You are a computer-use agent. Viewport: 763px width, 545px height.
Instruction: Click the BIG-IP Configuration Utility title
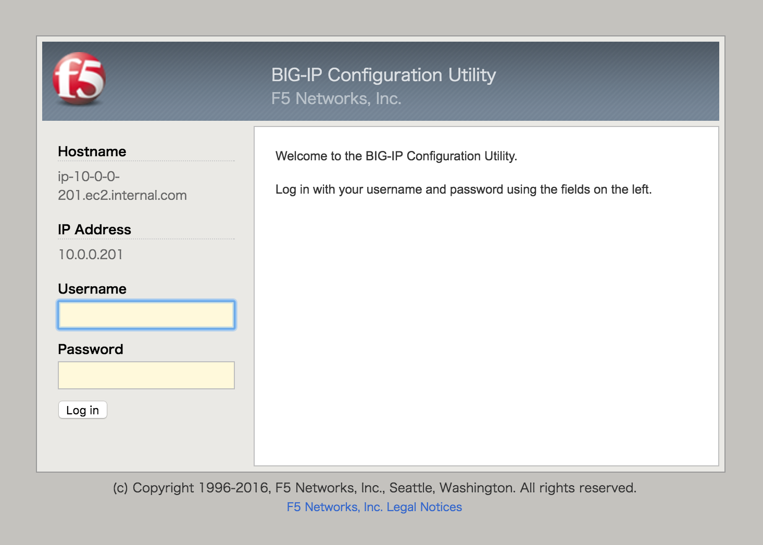click(x=383, y=75)
